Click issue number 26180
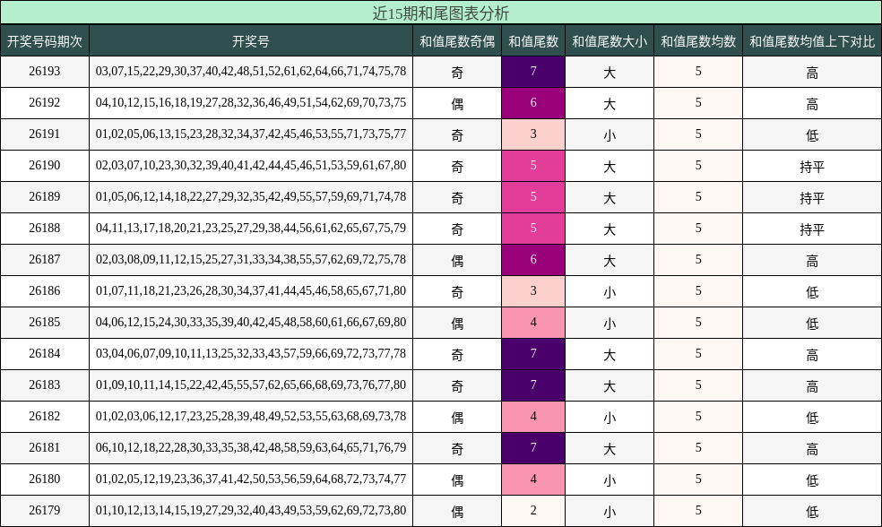 pyautogui.click(x=45, y=479)
